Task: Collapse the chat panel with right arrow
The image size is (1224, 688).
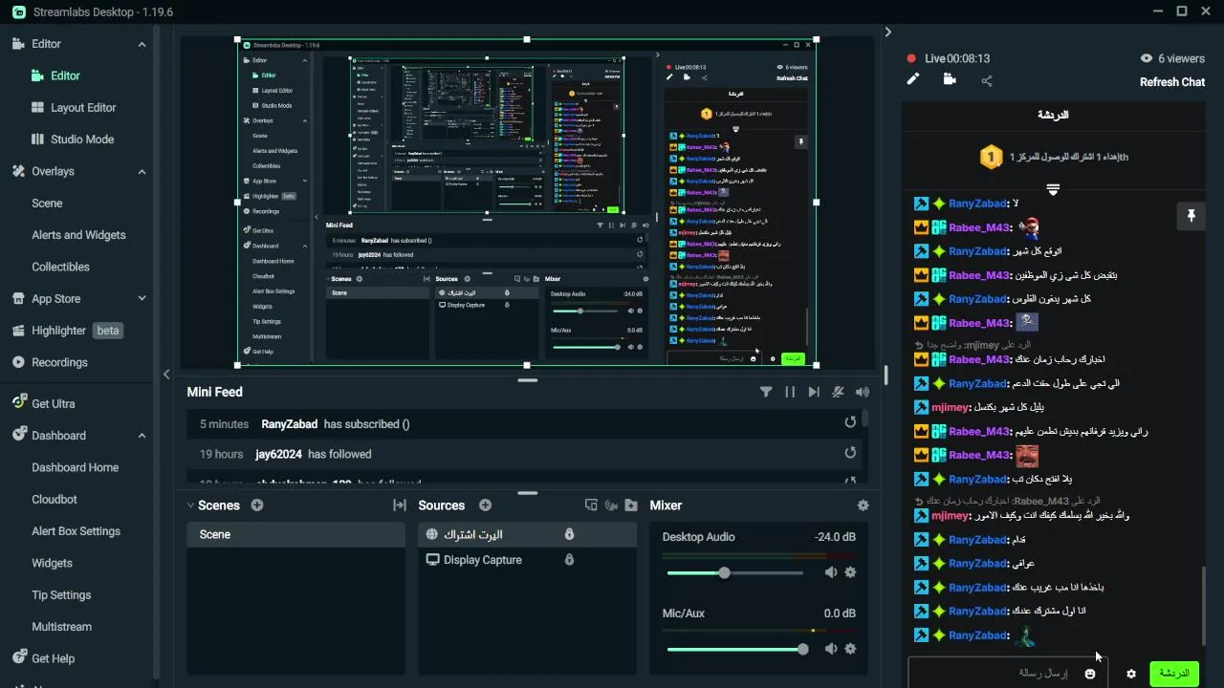Action: (x=887, y=32)
